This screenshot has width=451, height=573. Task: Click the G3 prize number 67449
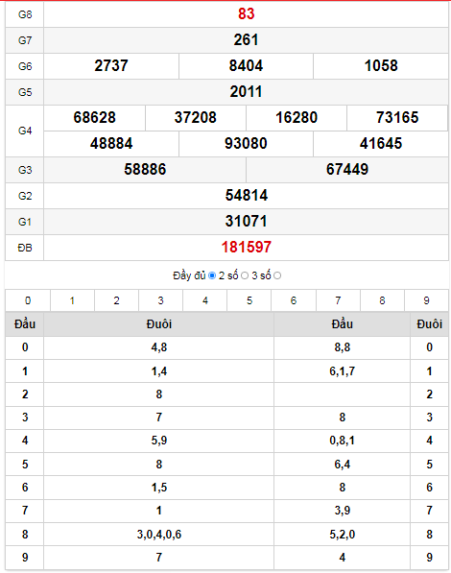click(347, 170)
